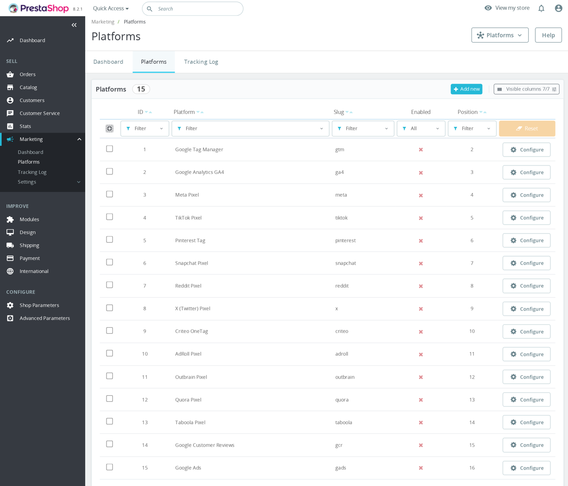Open the Platform name filter dropdown
Image resolution: width=568 pixels, height=486 pixels.
pos(250,129)
